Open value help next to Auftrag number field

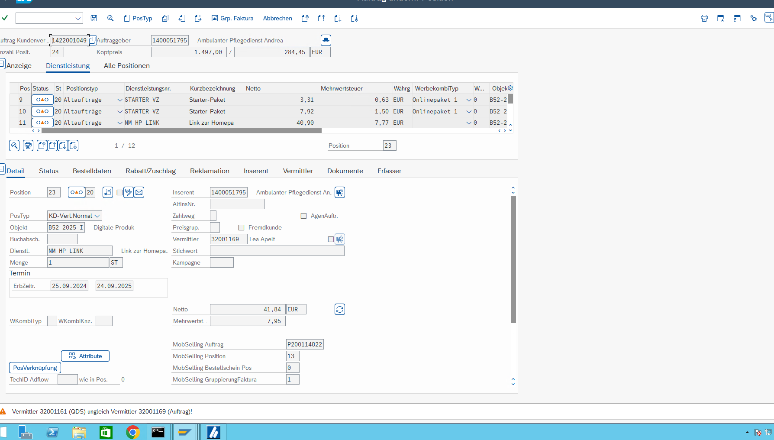point(93,40)
